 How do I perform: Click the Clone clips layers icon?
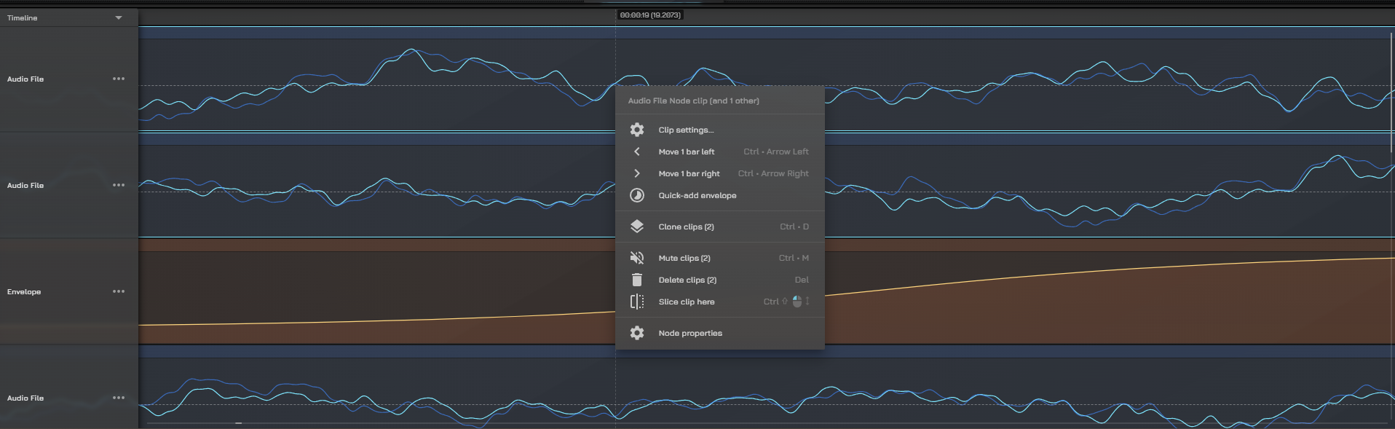[x=637, y=227]
